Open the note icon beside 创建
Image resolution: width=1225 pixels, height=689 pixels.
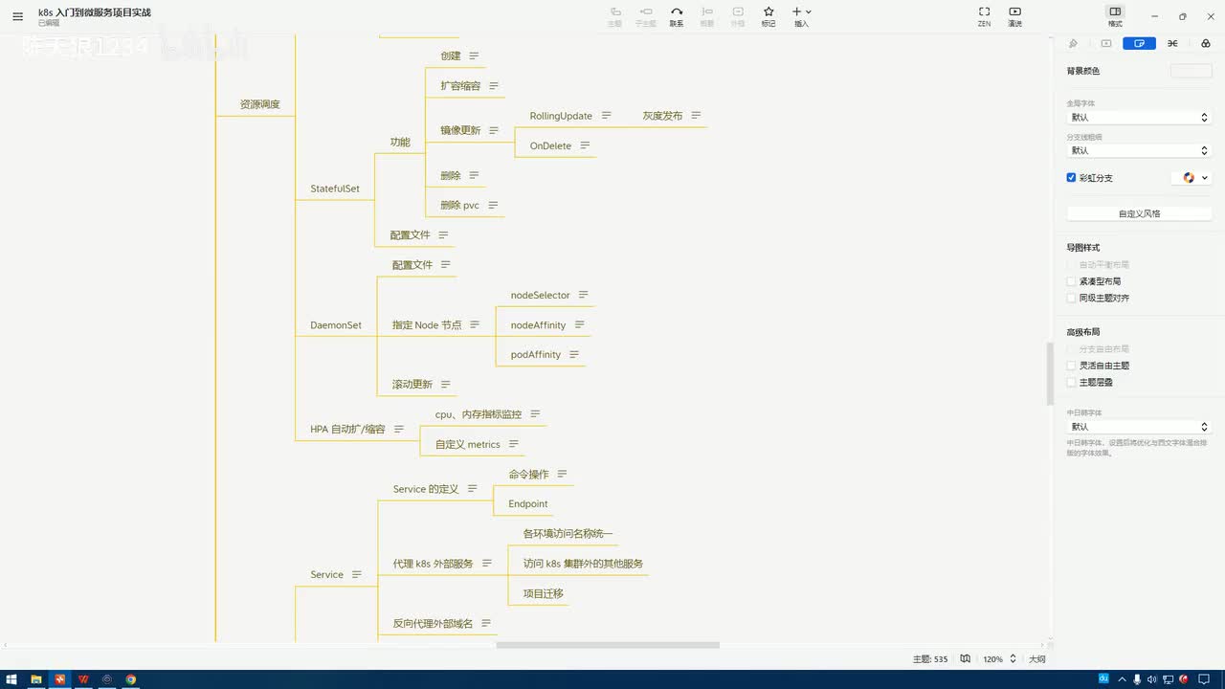(474, 56)
